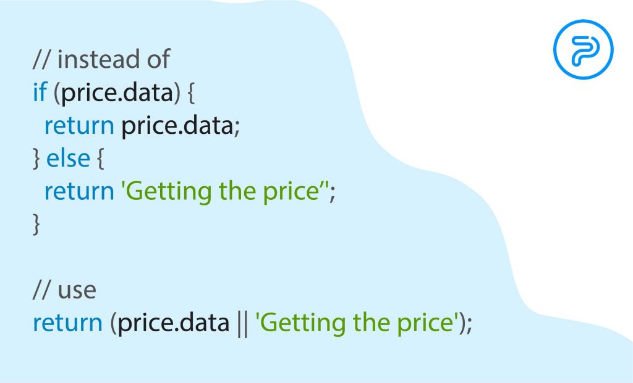Click the '||' operator
The height and width of the screenshot is (383, 633).
click(242, 324)
